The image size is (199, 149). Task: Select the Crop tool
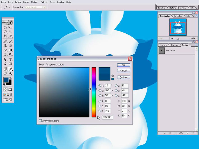point(5,36)
